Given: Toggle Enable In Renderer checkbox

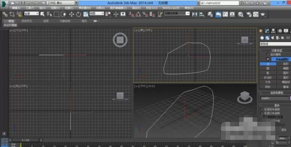Looking at the screenshot, I should (262, 109).
